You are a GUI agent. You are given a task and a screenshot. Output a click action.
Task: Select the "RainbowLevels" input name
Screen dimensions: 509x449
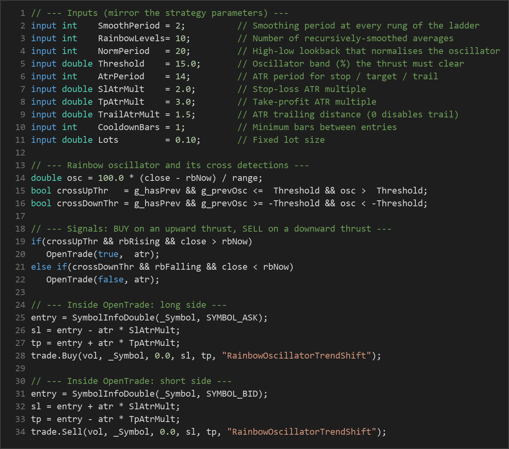(131, 38)
